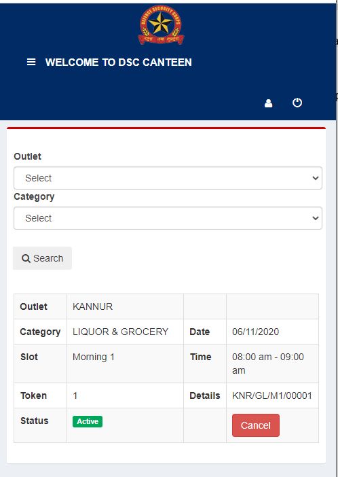
Task: Click the magnifier icon on Search button
Action: [26, 259]
